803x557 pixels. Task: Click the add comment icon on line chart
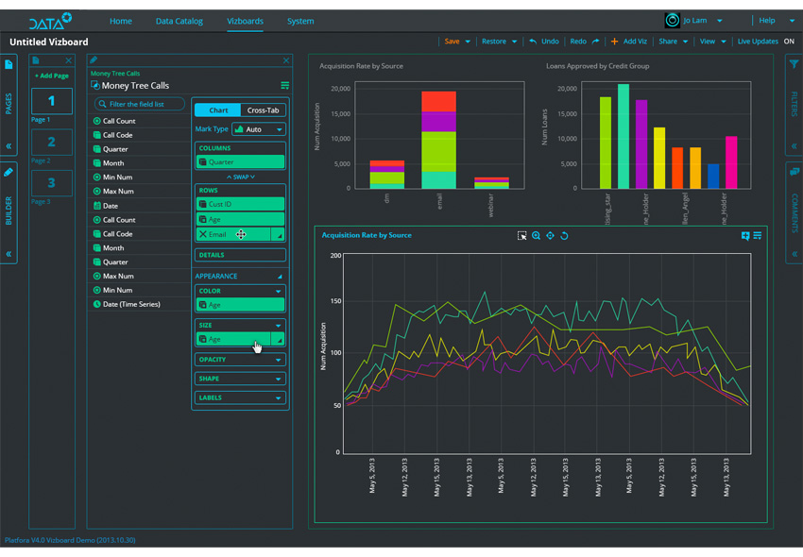[745, 236]
